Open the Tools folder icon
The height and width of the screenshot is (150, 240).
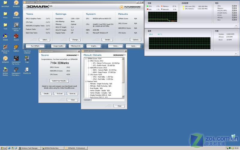[x=5, y=26]
